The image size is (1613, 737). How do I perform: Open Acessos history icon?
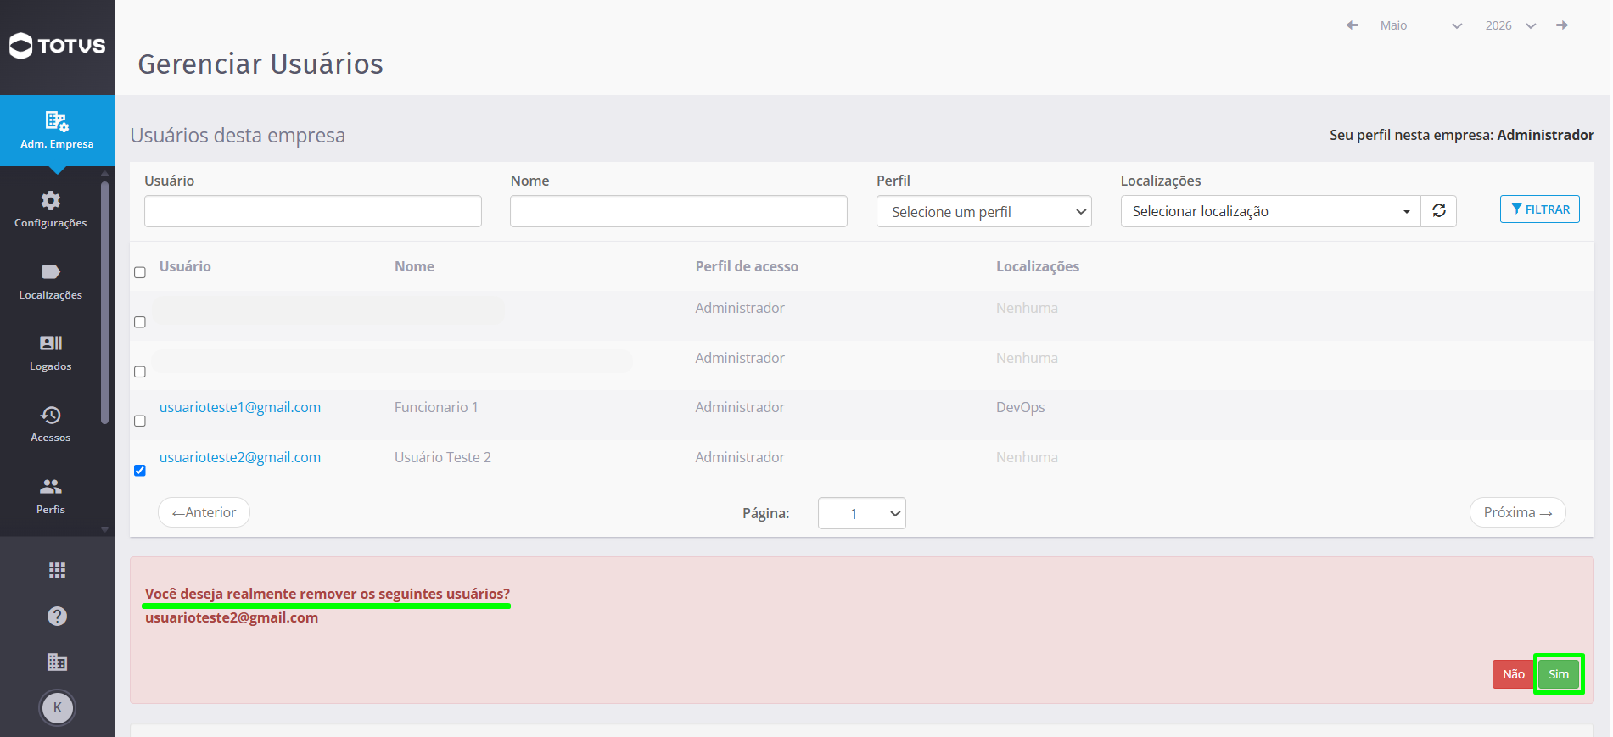(51, 415)
